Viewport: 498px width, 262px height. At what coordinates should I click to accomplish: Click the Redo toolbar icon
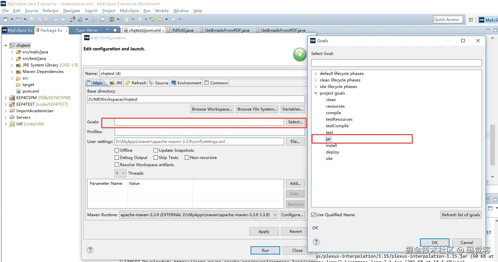point(63,19)
